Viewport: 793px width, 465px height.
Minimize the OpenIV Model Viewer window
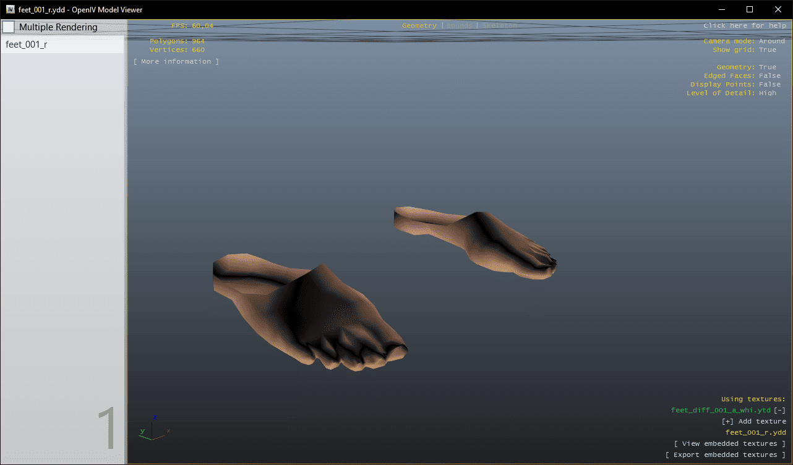pyautogui.click(x=721, y=9)
